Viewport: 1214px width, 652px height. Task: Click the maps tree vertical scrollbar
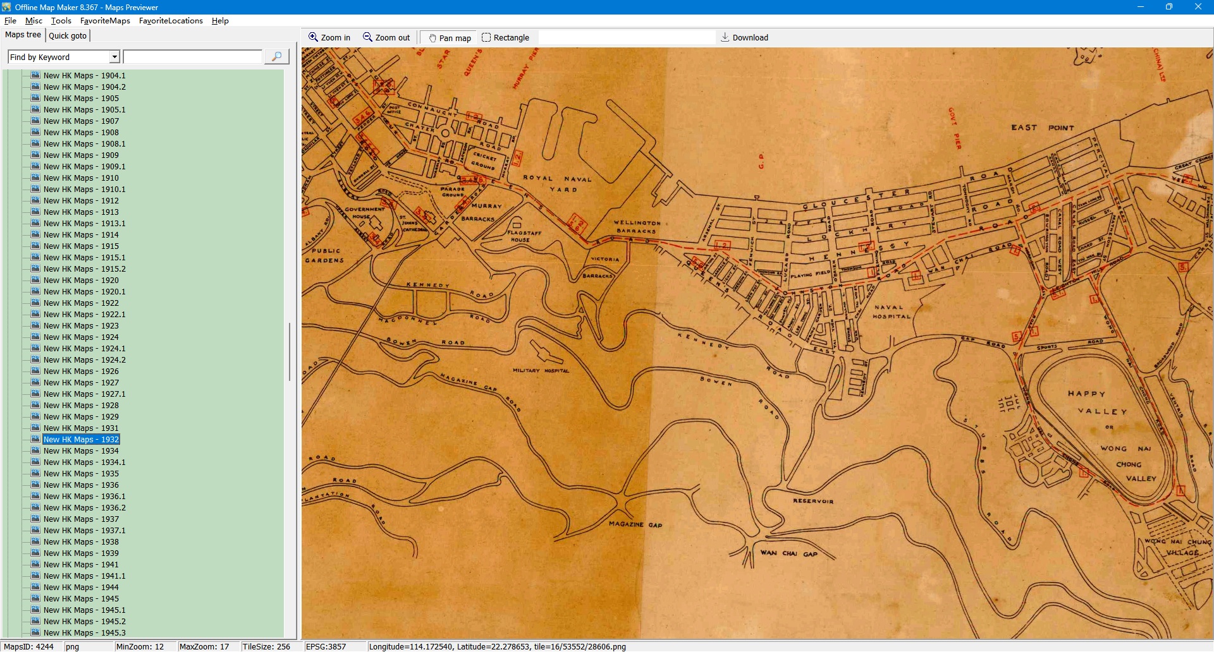point(290,351)
